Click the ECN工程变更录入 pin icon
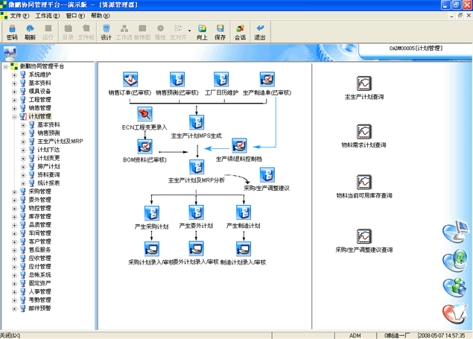Image resolution: width=473 pixels, height=339 pixels. pos(145,114)
